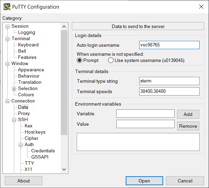Collapse the Connection tree node

[x=8, y=101]
